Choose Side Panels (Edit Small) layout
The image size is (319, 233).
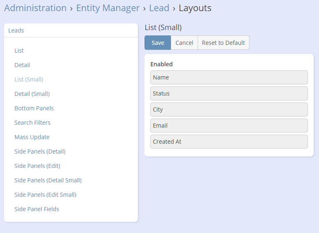click(x=45, y=195)
